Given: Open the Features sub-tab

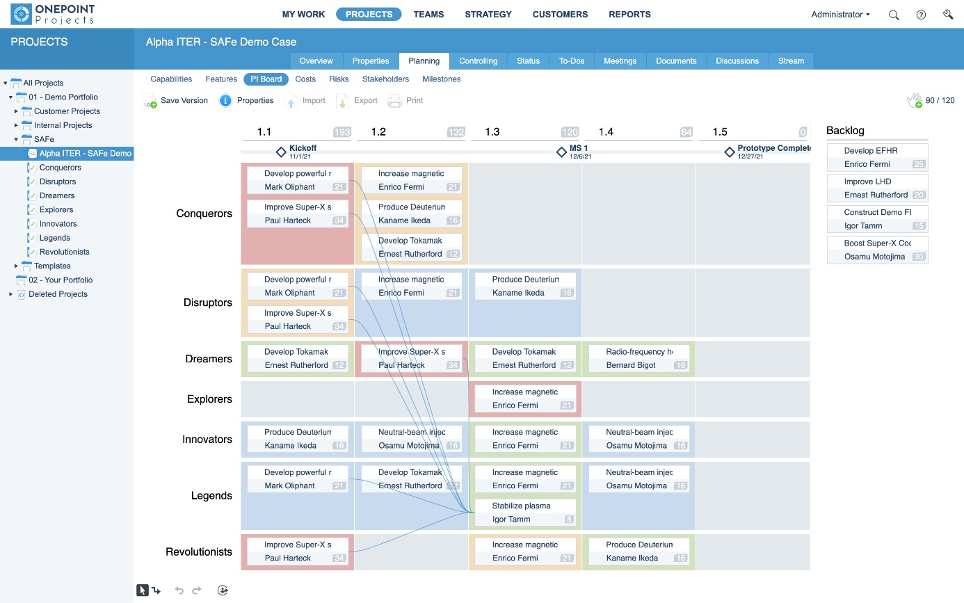Looking at the screenshot, I should pyautogui.click(x=221, y=79).
